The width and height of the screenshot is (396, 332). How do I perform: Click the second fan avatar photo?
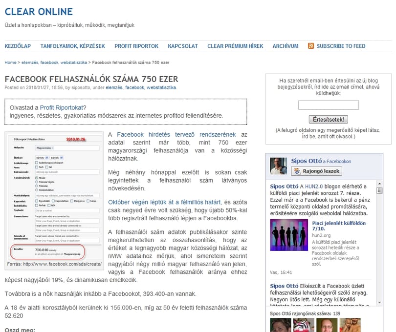pyautogui.click(x=304, y=325)
